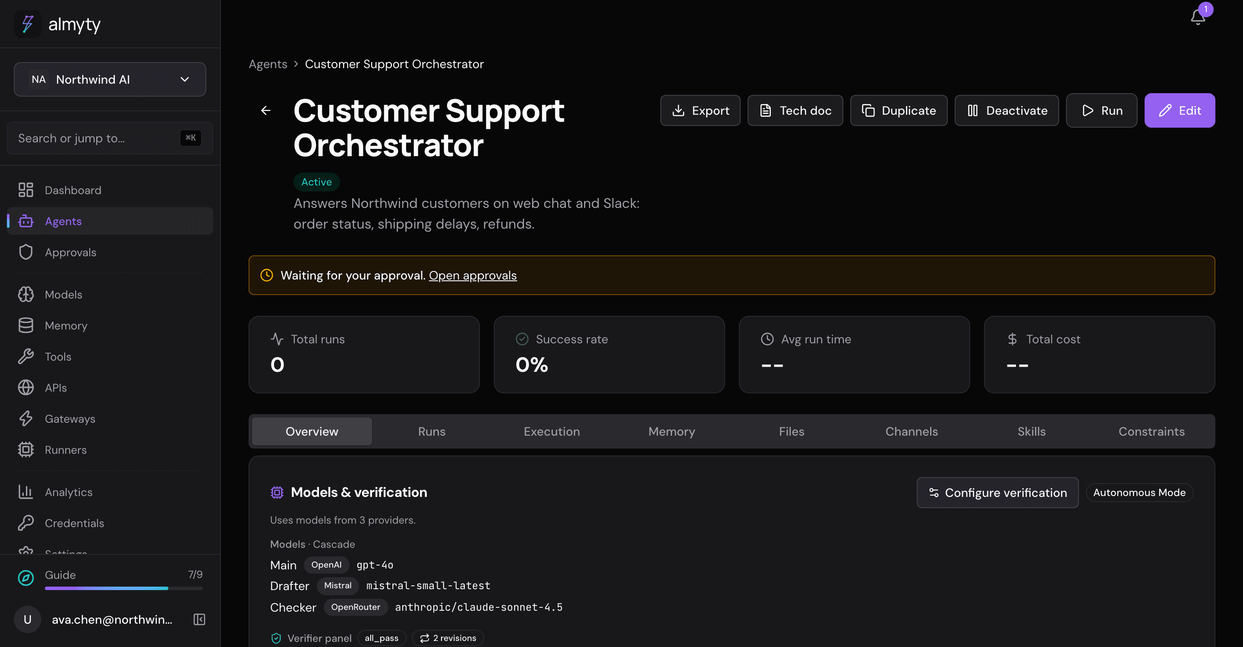Screen dimensions: 1243x647
Task: Open the Constraints tab
Action: pos(1152,431)
